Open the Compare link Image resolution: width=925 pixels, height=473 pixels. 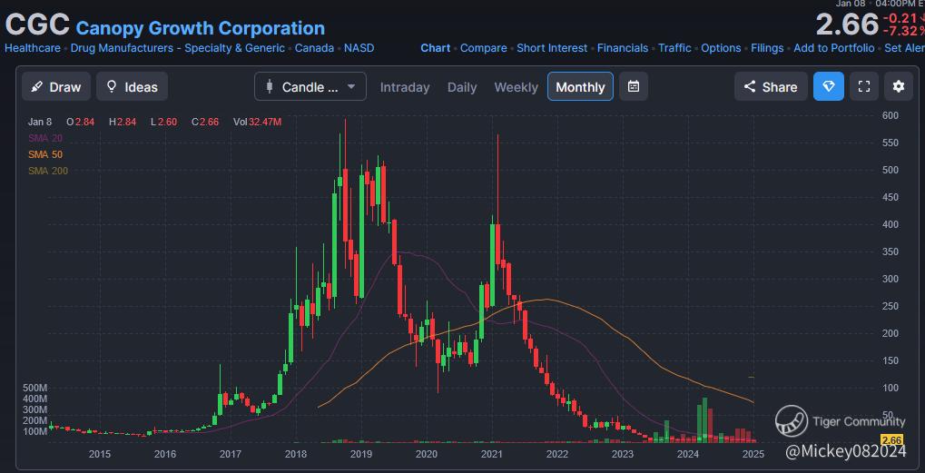click(483, 48)
